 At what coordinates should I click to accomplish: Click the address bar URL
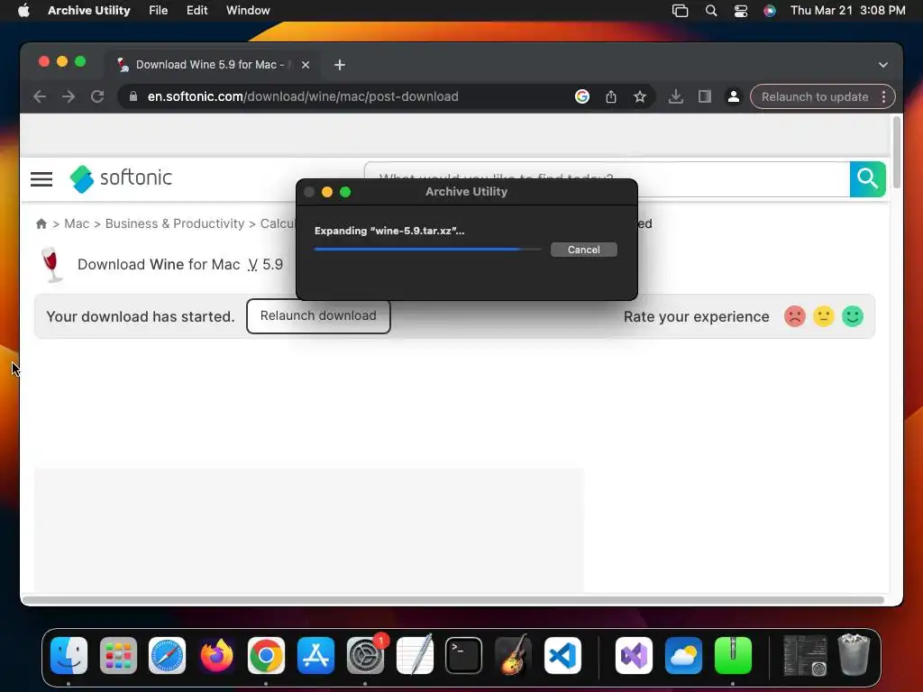pyautogui.click(x=303, y=96)
